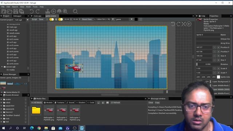Click the small thumbnail view icon in Media files

tap(99, 103)
